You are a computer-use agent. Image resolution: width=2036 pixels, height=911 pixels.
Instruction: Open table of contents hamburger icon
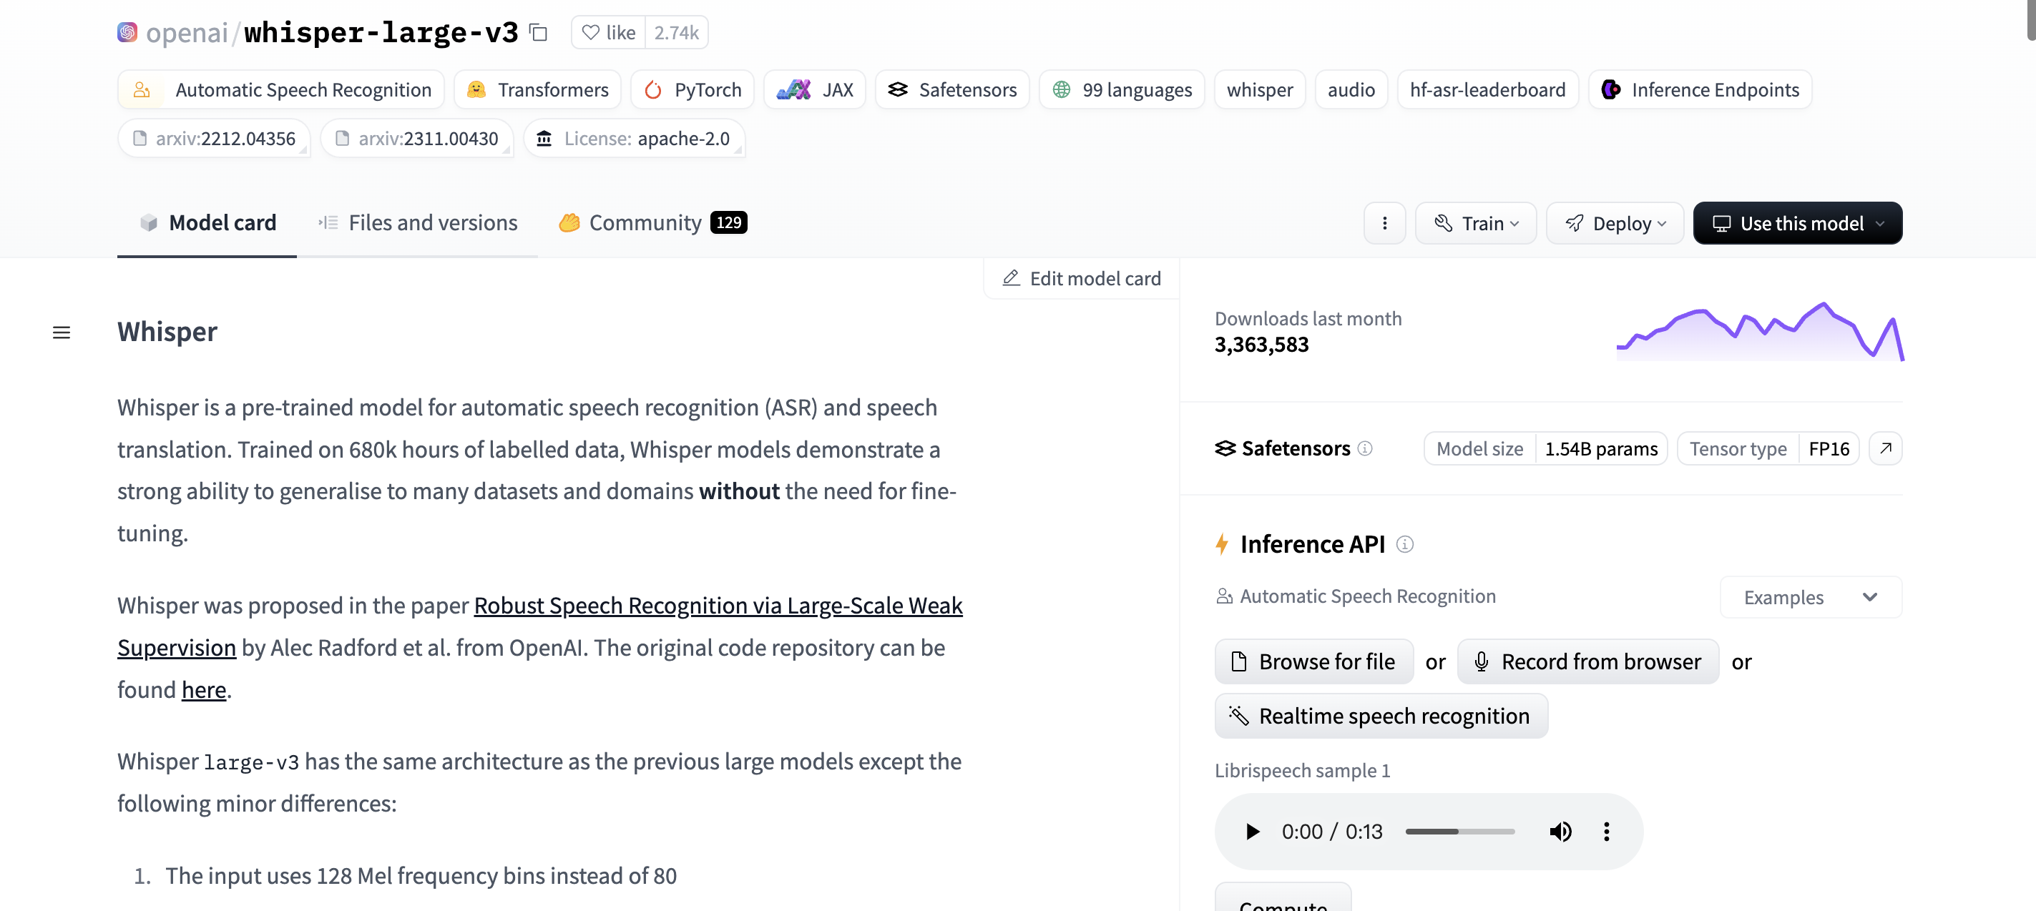[61, 333]
